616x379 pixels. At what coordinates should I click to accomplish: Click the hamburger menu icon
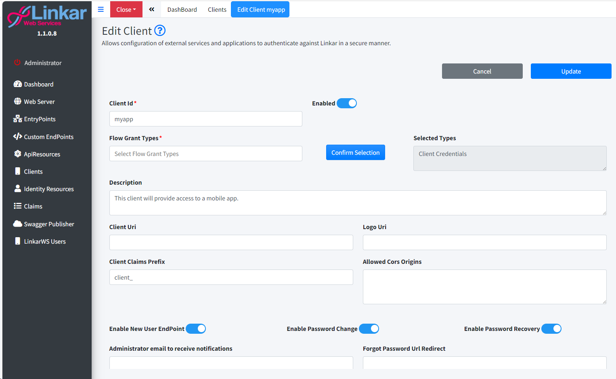(x=101, y=9)
